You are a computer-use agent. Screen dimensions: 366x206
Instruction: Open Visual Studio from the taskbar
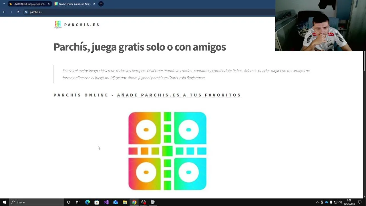[x=106, y=202]
